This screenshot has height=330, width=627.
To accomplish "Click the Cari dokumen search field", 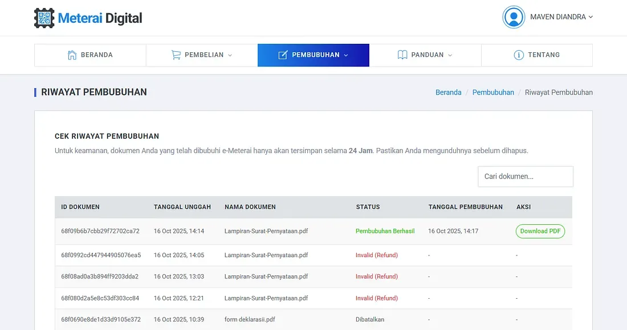I will tap(525, 176).
